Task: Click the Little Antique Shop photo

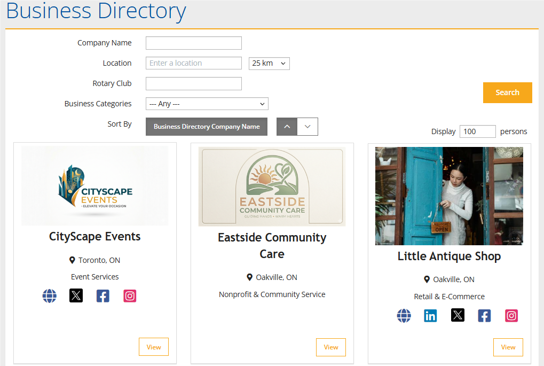Action: tap(449, 196)
